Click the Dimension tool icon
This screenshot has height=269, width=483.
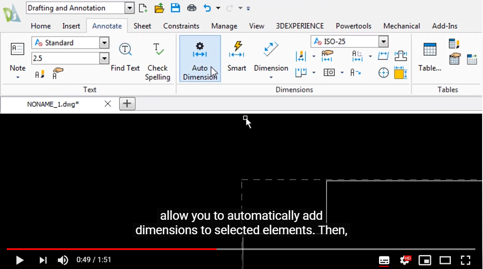[271, 49]
